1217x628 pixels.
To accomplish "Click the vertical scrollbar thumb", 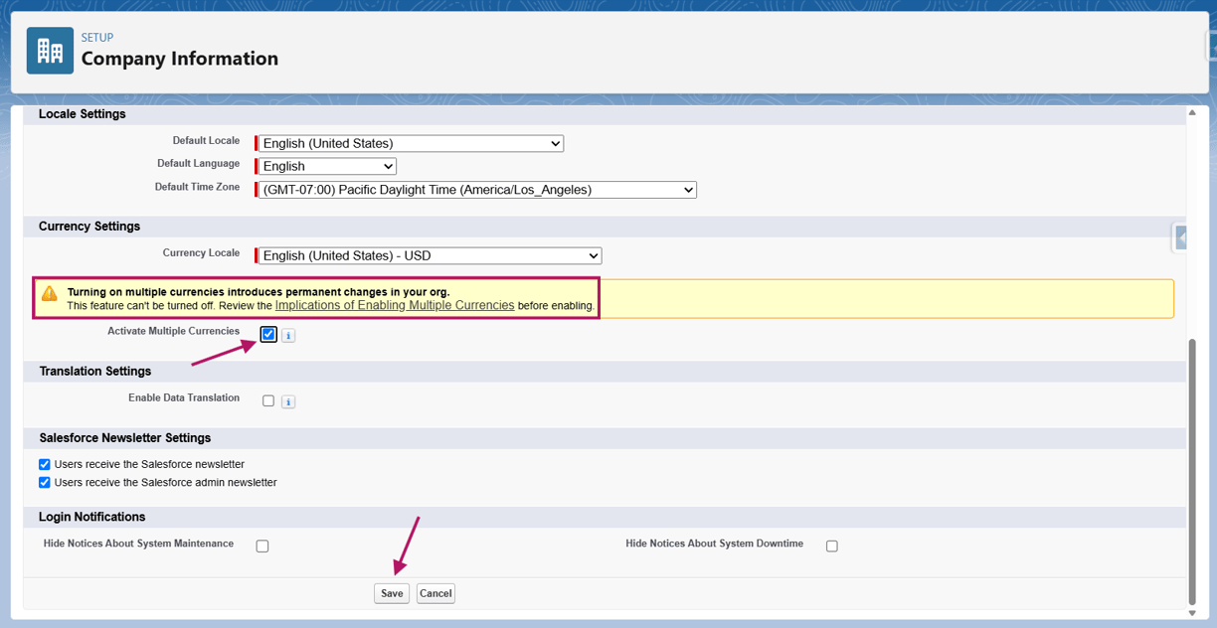I will pos(1192,471).
